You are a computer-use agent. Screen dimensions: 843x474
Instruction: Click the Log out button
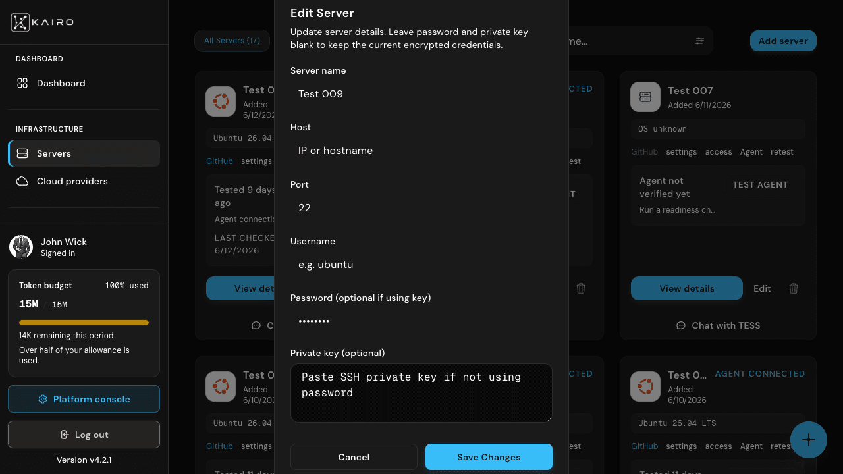coord(84,434)
